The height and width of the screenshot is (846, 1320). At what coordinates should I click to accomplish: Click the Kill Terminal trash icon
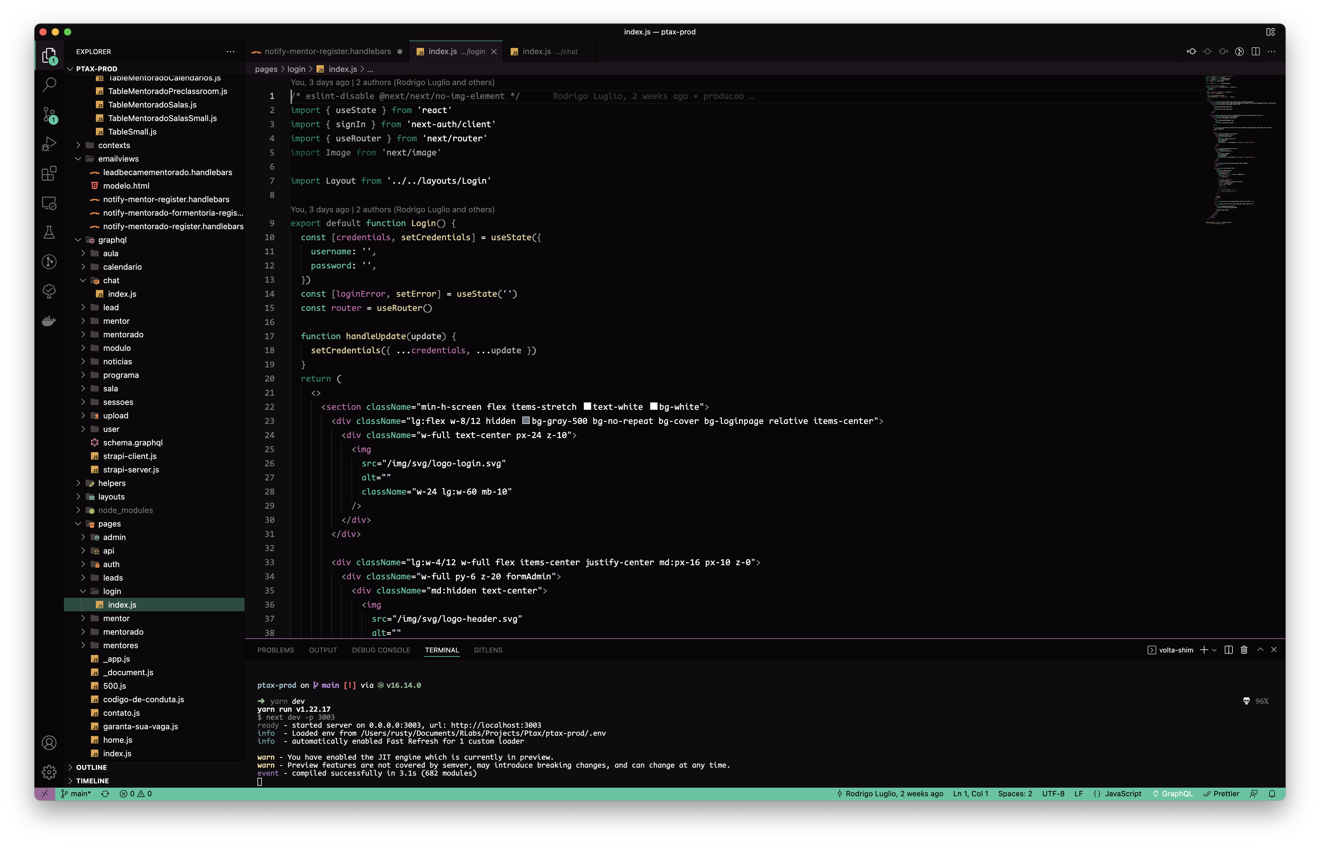1244,650
